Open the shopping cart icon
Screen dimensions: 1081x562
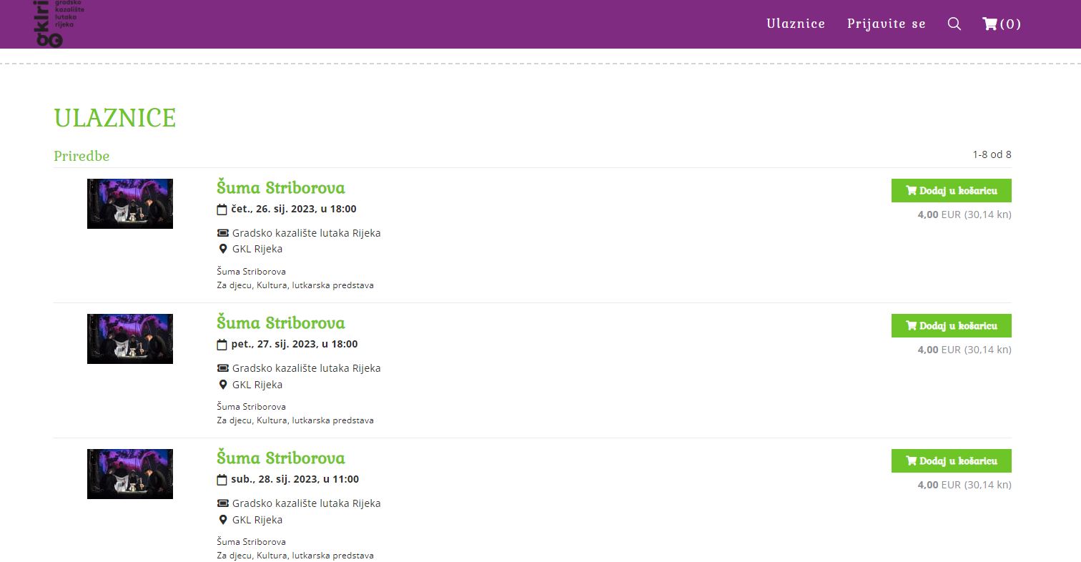pos(990,24)
